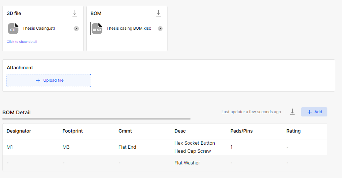Image resolution: width=342 pixels, height=178 pixels.
Task: Remove Thesis casing BOM.xlsx file
Action: point(160,29)
